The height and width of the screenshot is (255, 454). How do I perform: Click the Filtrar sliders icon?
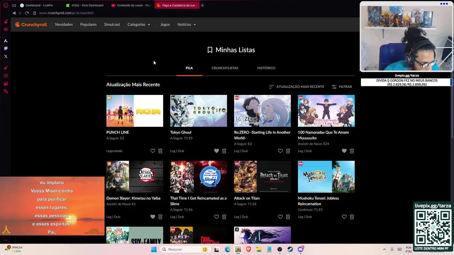coord(334,87)
